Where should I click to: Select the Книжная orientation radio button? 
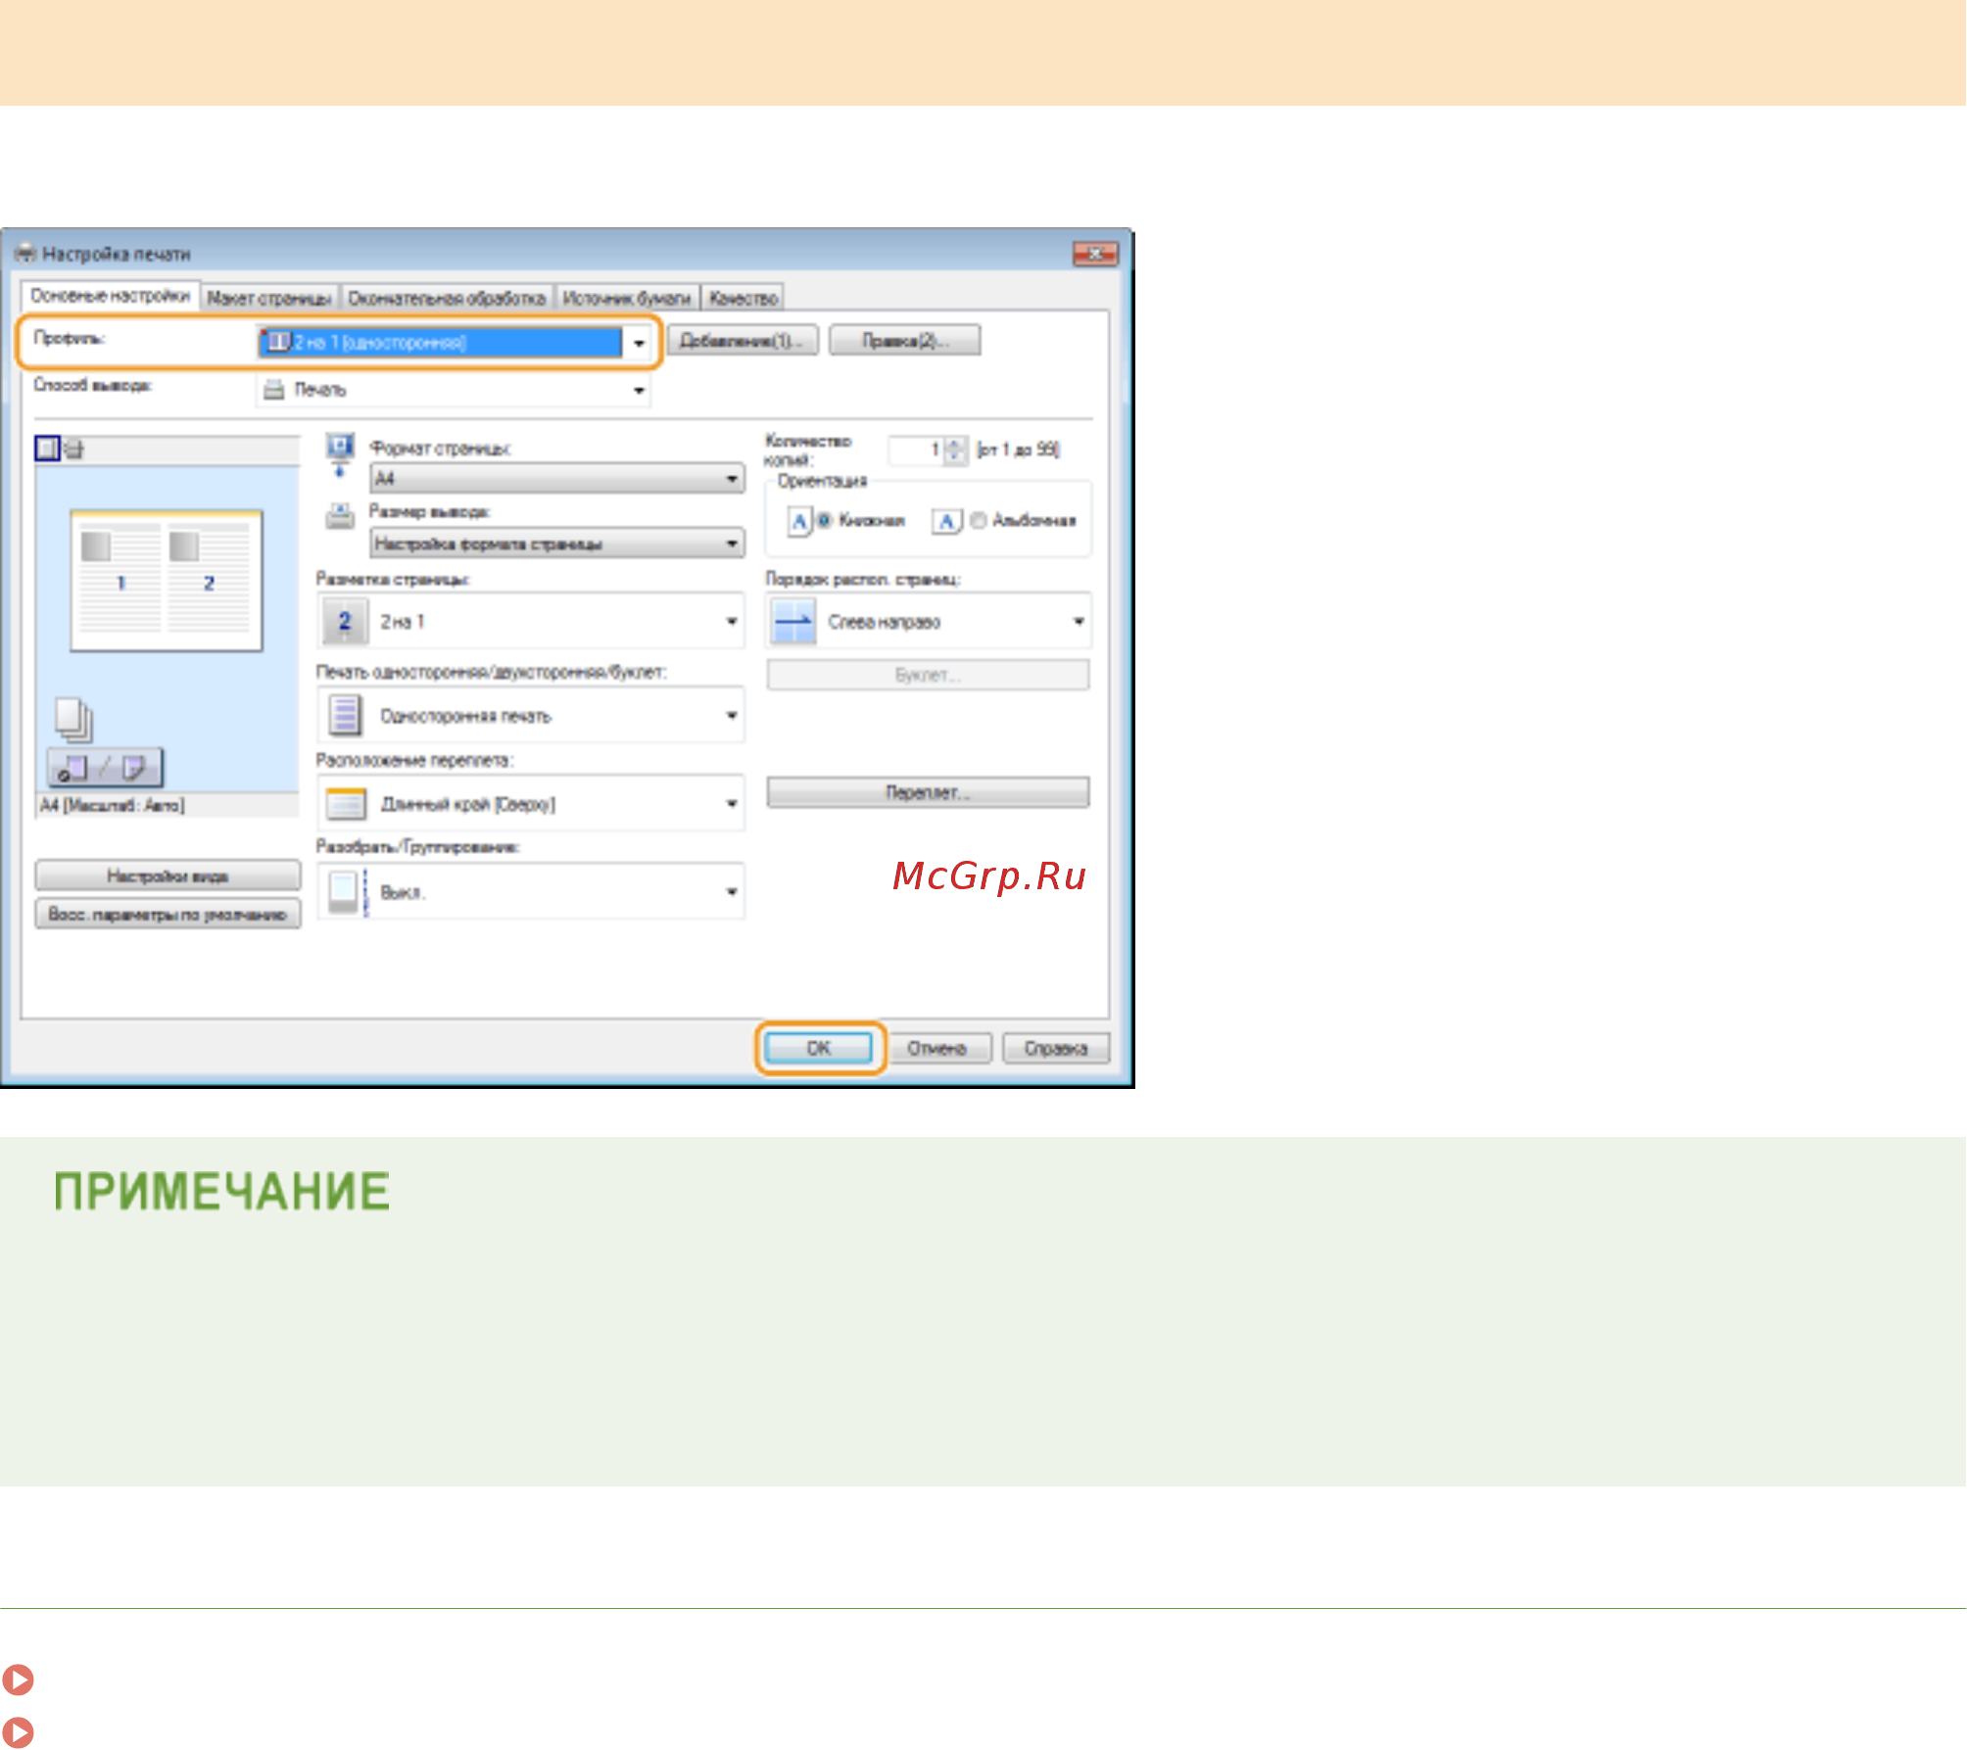[824, 520]
